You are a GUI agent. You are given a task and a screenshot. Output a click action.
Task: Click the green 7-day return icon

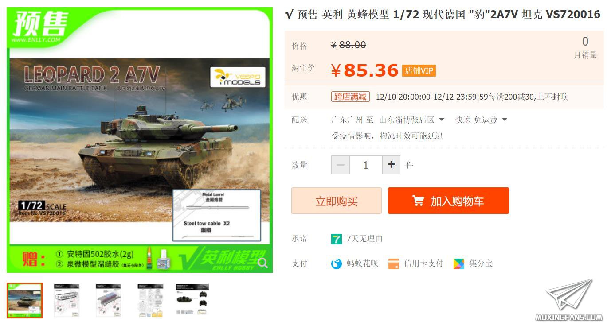(x=337, y=239)
